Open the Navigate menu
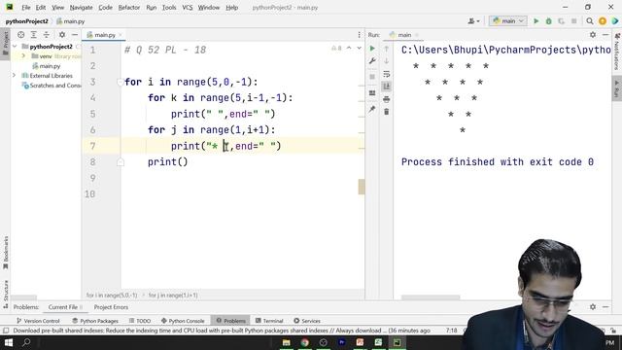Viewport: 622px width, 350px height. click(81, 8)
